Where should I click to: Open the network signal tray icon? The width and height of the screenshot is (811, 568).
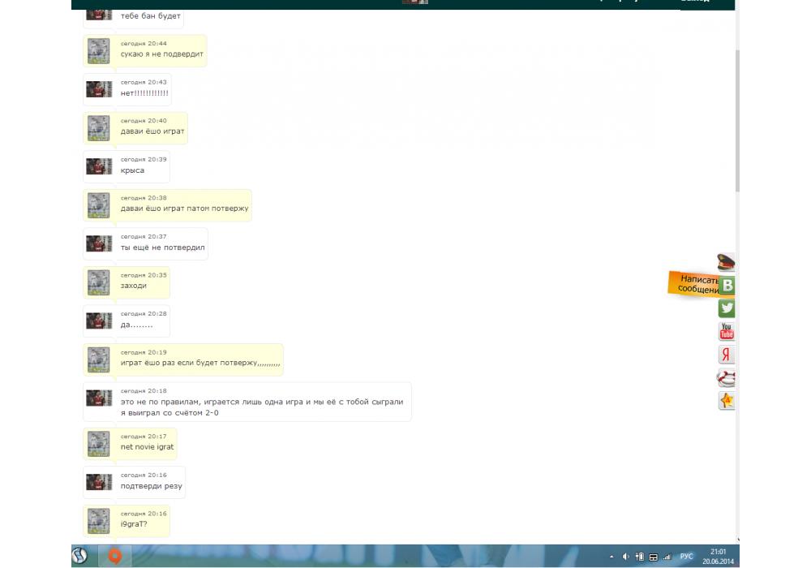click(667, 557)
